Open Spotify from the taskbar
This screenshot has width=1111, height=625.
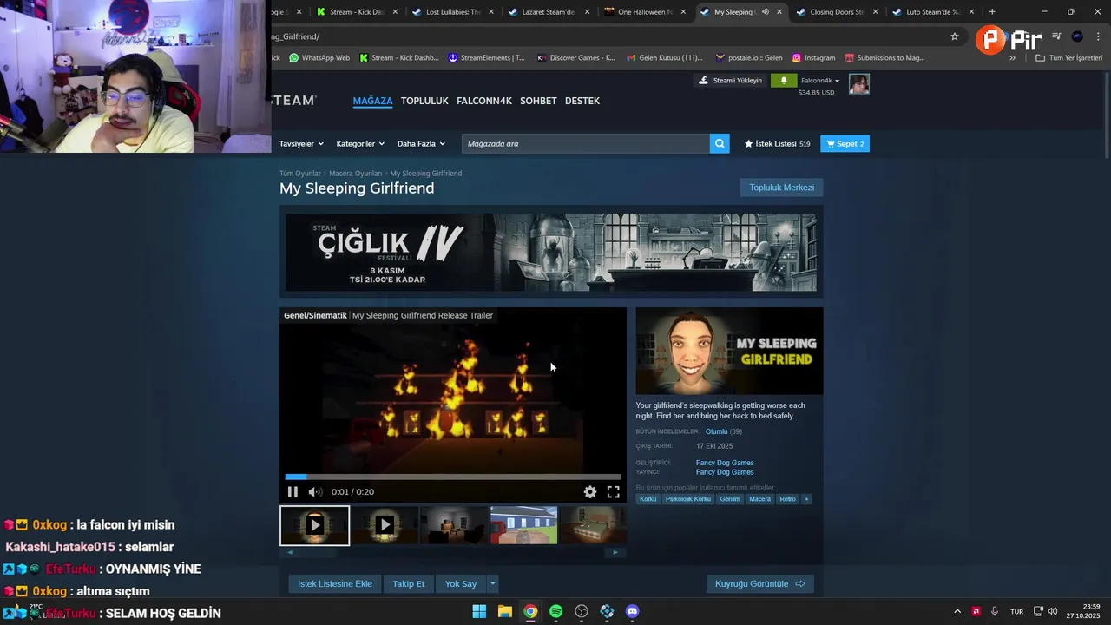556,611
